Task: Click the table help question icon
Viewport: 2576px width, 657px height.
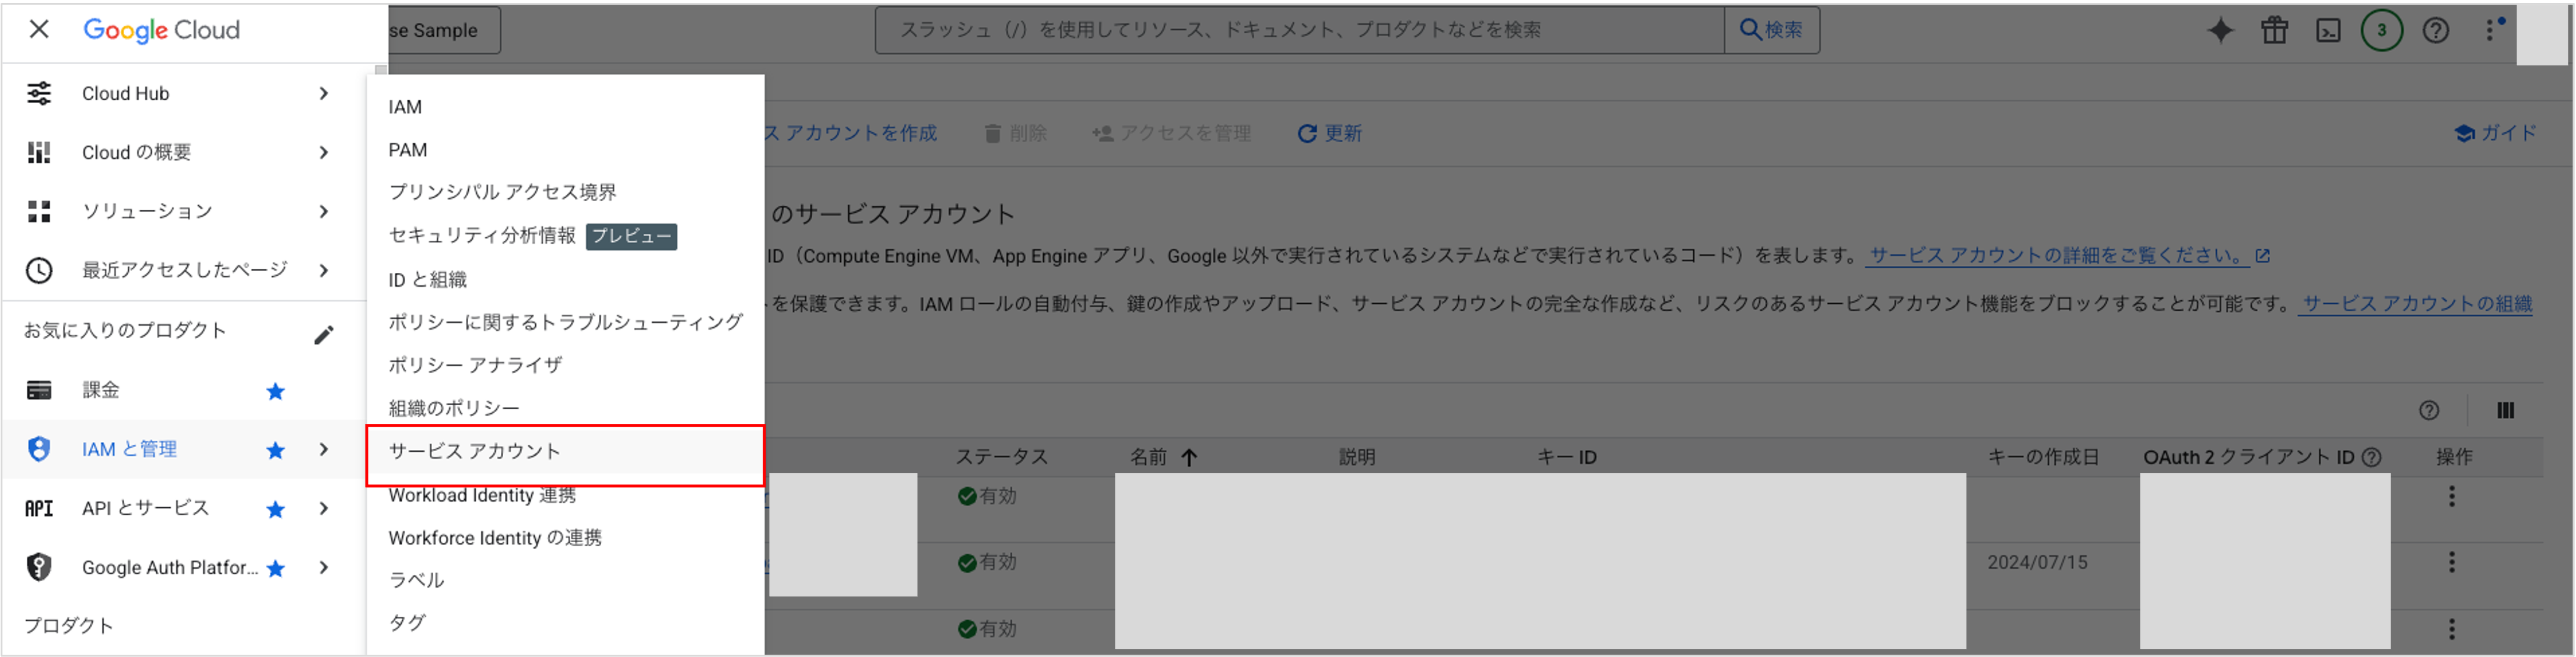Action: (2428, 410)
